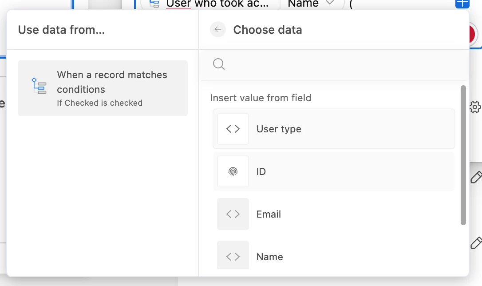482x286 pixels.
Task: Click the blue plus button at top
Action: pyautogui.click(x=462, y=3)
